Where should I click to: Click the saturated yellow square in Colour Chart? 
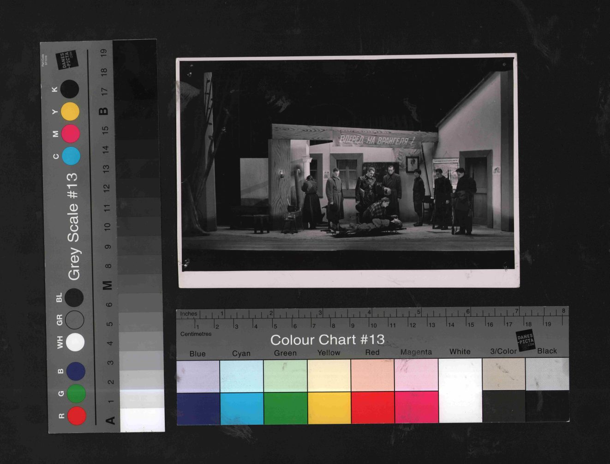[x=329, y=408]
